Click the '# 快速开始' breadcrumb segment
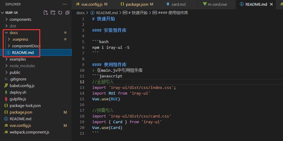 [x=135, y=13]
